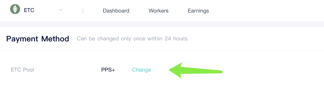This screenshot has width=324, height=92.
Task: Click the vertical divider beside Dashboard
Action: pyautogui.click(x=83, y=11)
